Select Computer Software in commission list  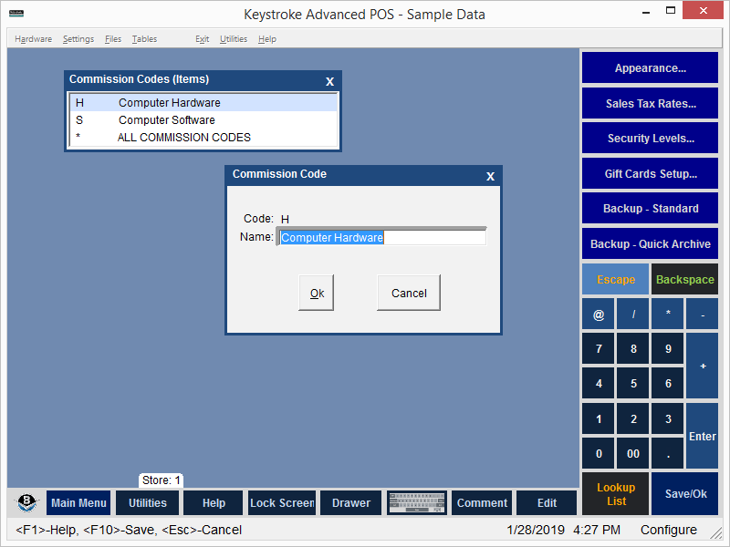(167, 120)
